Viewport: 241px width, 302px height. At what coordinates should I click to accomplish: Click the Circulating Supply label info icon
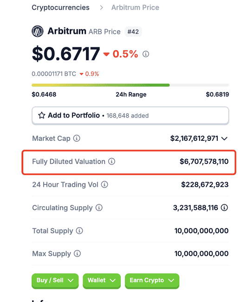[99, 208]
